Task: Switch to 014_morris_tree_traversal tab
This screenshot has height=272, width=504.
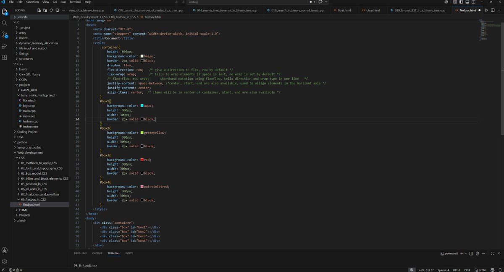Action: point(227,10)
